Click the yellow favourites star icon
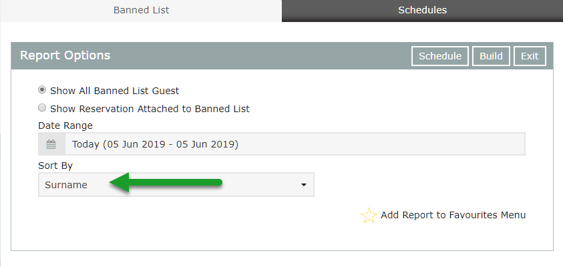This screenshot has width=563, height=267. (369, 216)
